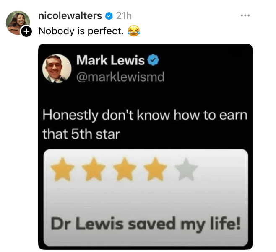This screenshot has height=252, width=276.
Task: Click Mark Lewis verified checkmark badge
Action: pos(153,60)
